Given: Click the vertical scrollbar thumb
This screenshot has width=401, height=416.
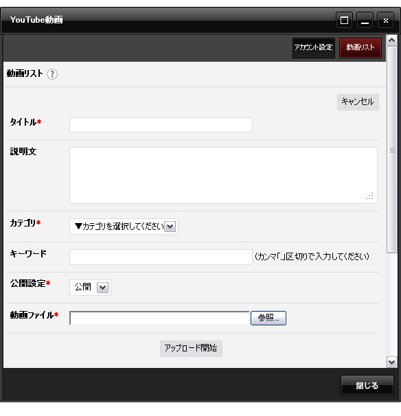Looking at the screenshot, I should pyautogui.click(x=391, y=150).
